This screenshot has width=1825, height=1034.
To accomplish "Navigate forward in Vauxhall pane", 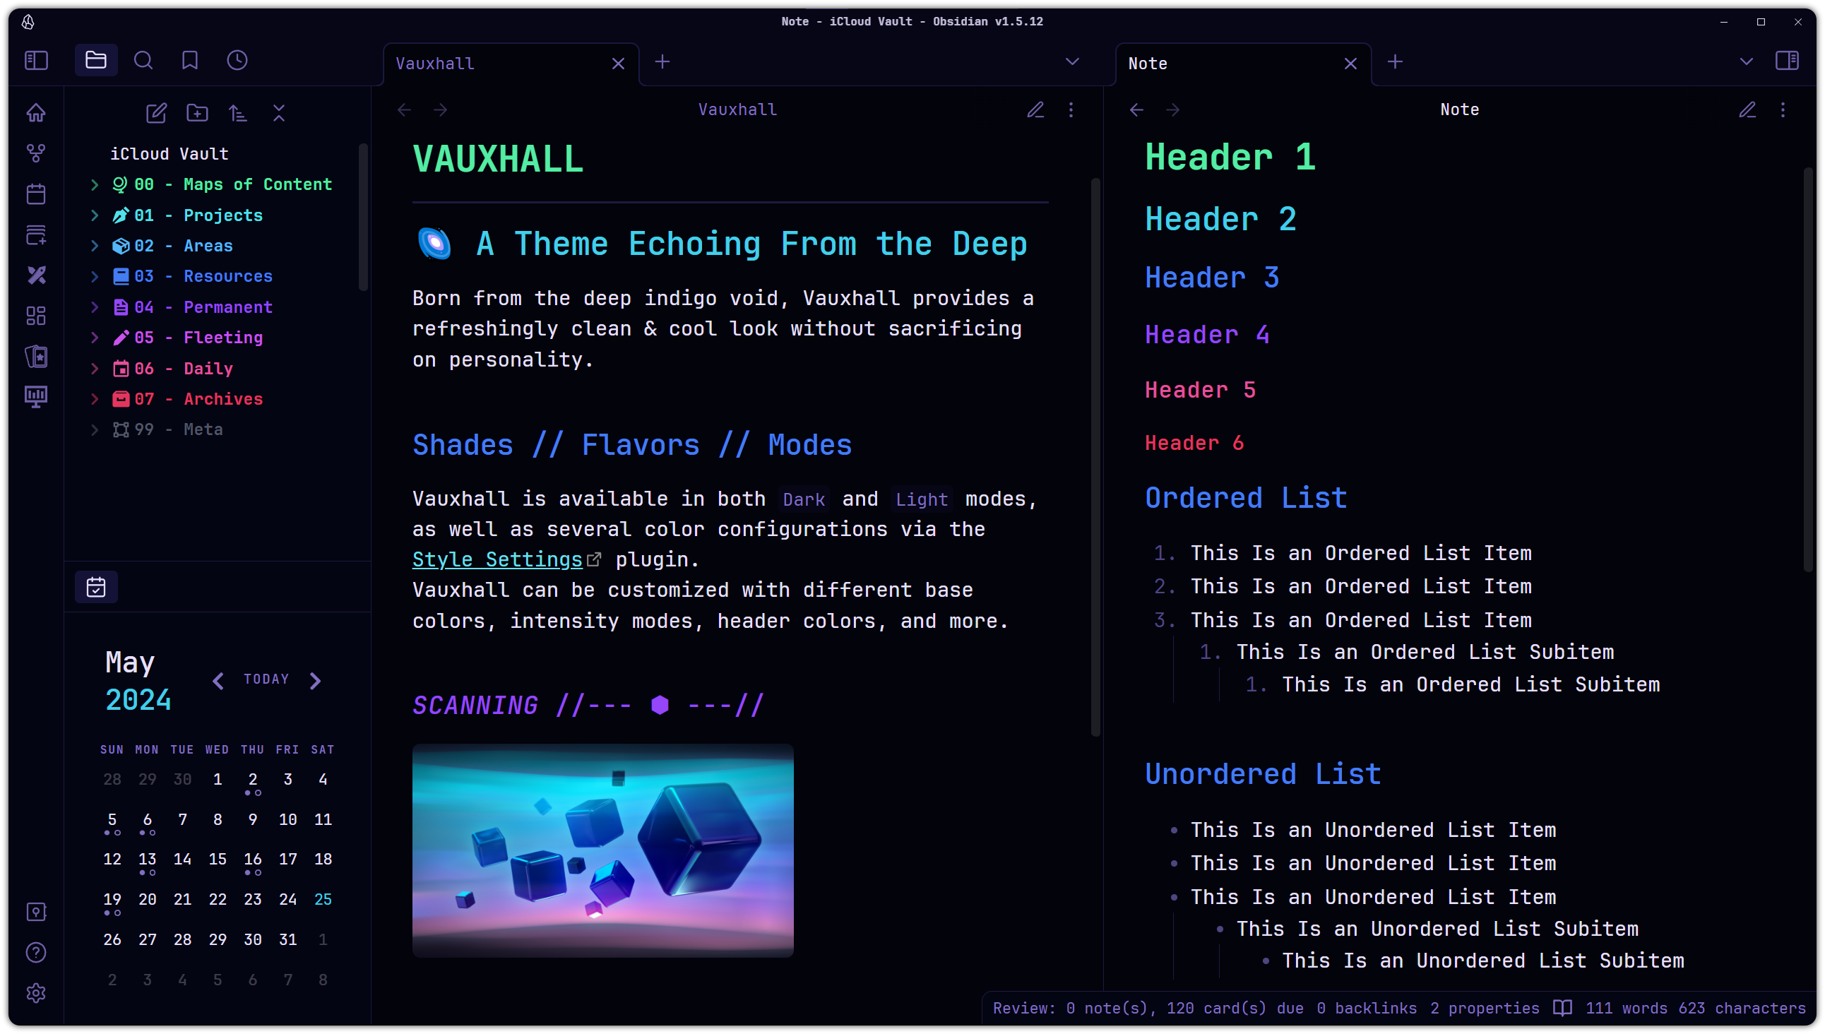I will click(440, 110).
